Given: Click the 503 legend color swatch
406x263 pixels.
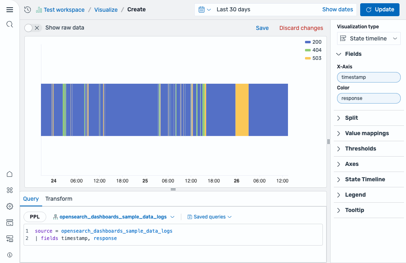Looking at the screenshot, I should pos(307,58).
